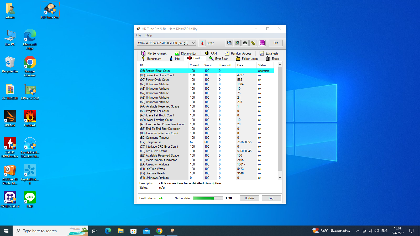Click the Next update progress bar
This screenshot has width=420, height=236.
[x=208, y=198]
